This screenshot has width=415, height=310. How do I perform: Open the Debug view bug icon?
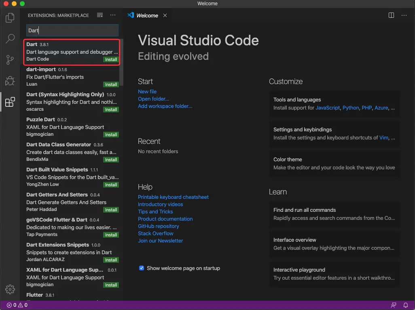coord(10,81)
